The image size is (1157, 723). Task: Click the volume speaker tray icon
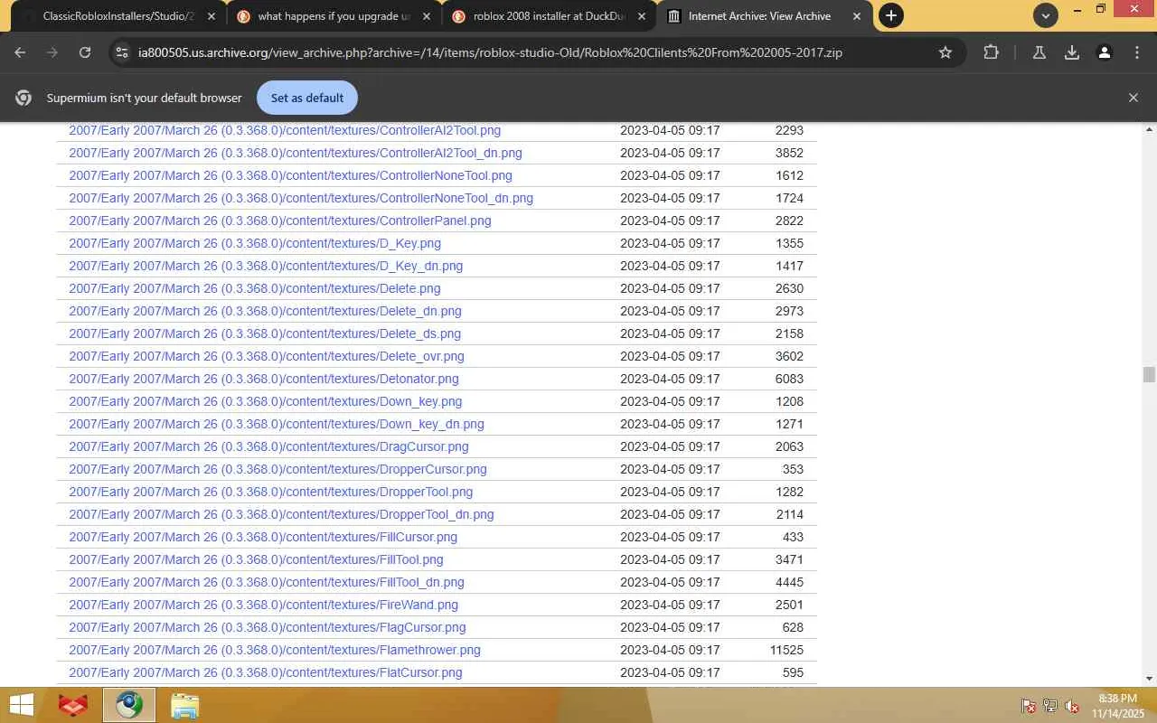coord(1072,706)
